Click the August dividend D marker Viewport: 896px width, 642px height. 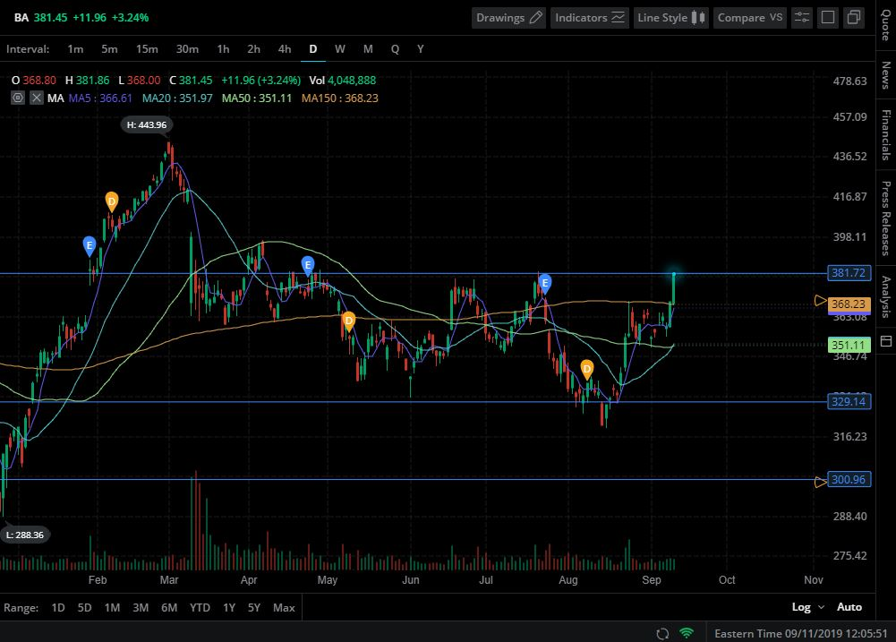point(587,369)
